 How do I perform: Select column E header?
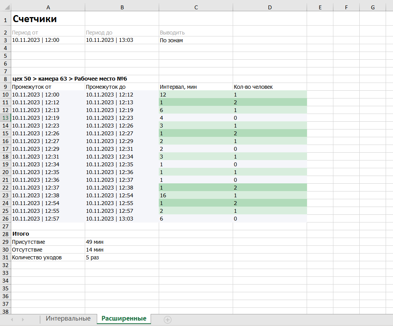(320, 7)
